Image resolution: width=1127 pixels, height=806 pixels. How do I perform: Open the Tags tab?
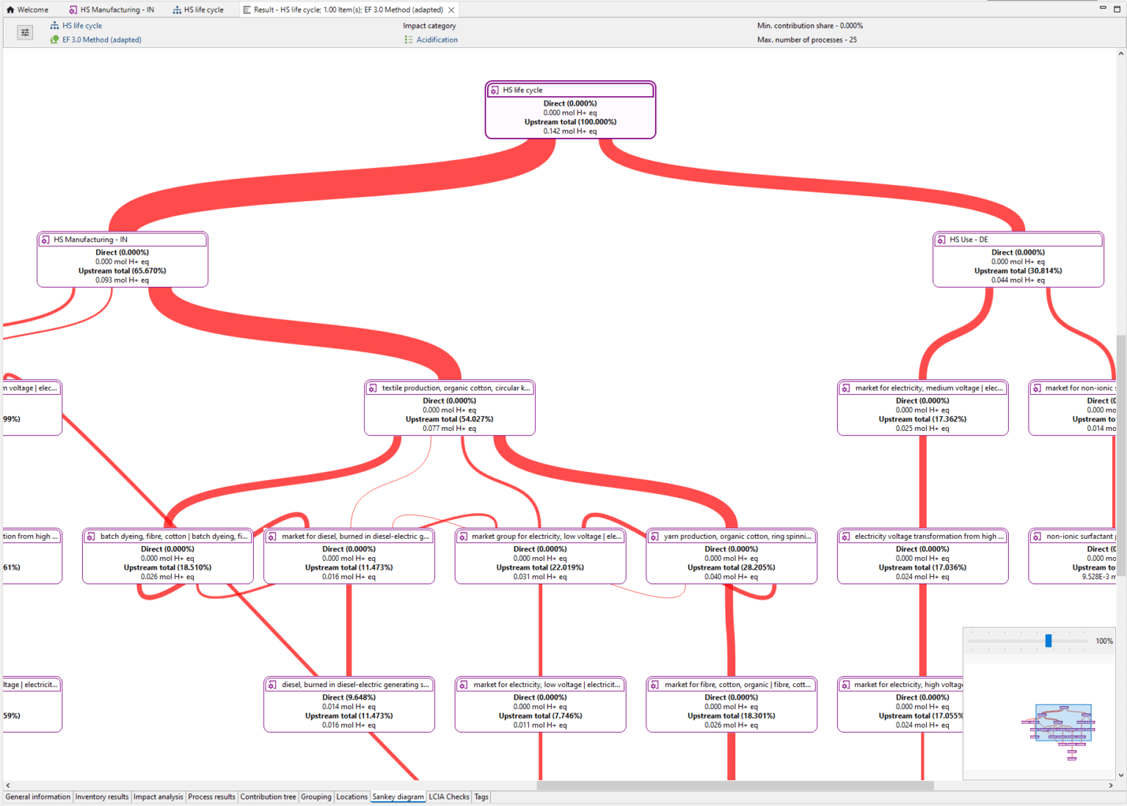pyautogui.click(x=481, y=797)
